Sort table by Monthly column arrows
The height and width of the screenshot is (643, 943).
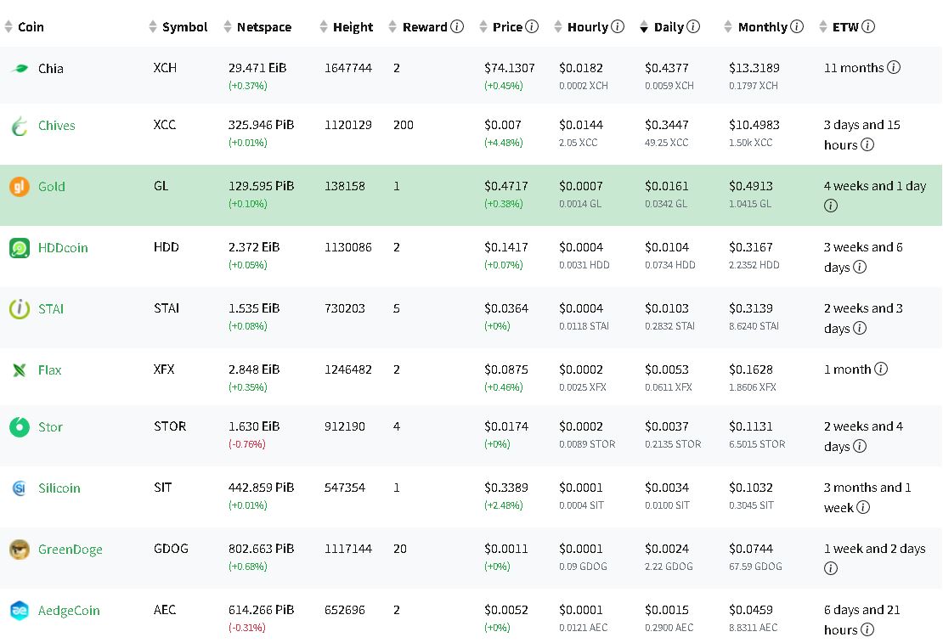tap(728, 27)
